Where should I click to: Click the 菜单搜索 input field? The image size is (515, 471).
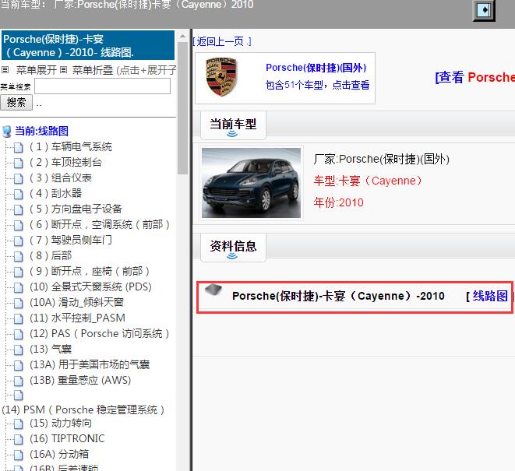pyautogui.click(x=103, y=86)
